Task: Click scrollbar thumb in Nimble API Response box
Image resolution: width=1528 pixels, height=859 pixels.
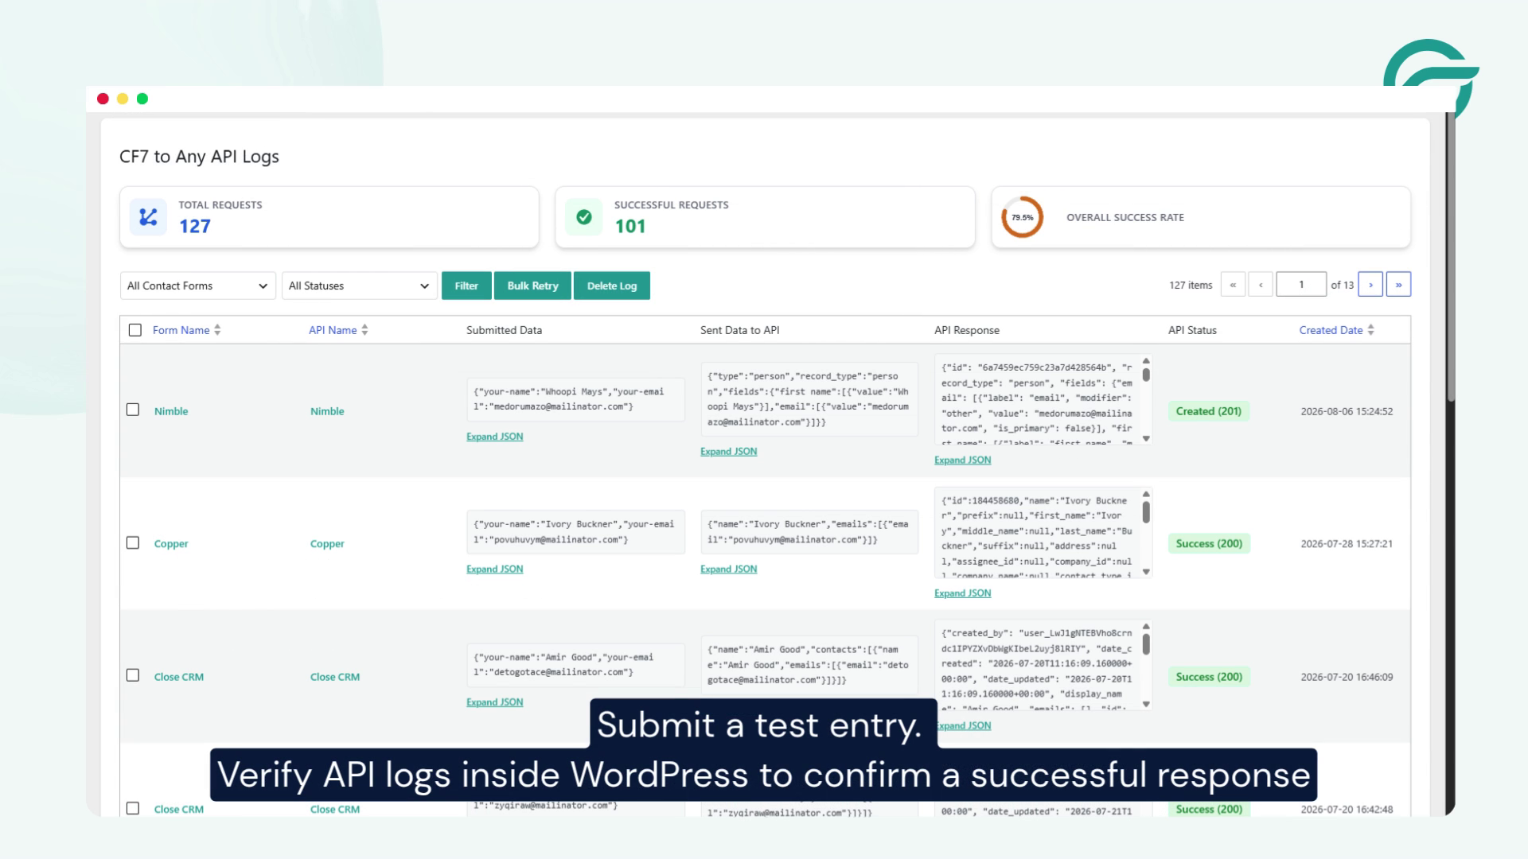Action: point(1146,375)
